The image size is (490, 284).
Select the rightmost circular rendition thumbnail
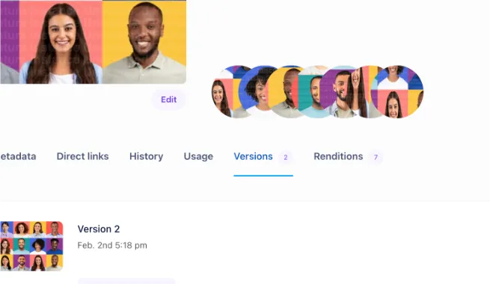[397, 92]
